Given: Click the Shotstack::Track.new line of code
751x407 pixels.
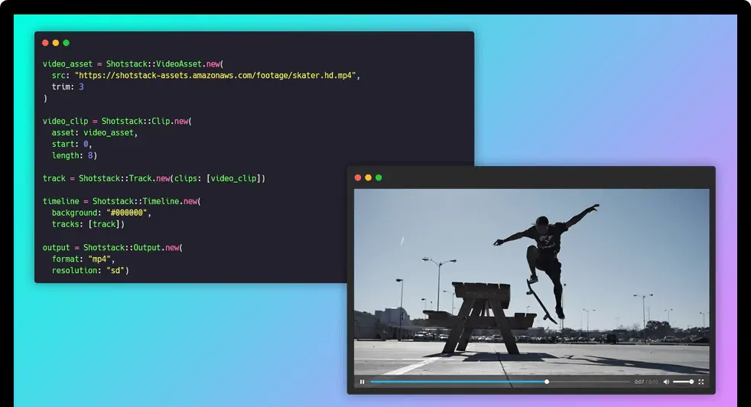Looking at the screenshot, I should [153, 178].
